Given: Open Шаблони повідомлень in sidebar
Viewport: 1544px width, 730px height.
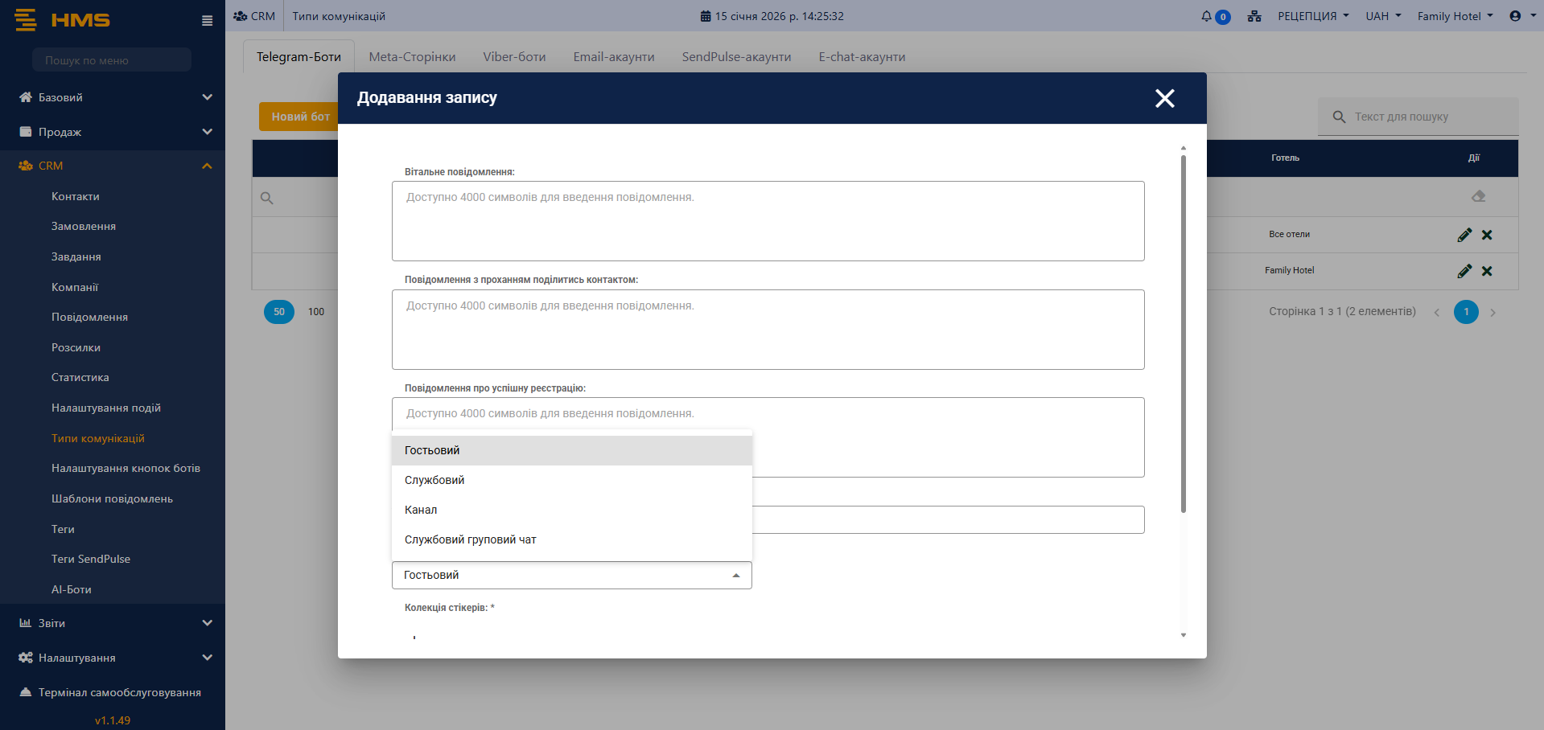Looking at the screenshot, I should [x=112, y=498].
